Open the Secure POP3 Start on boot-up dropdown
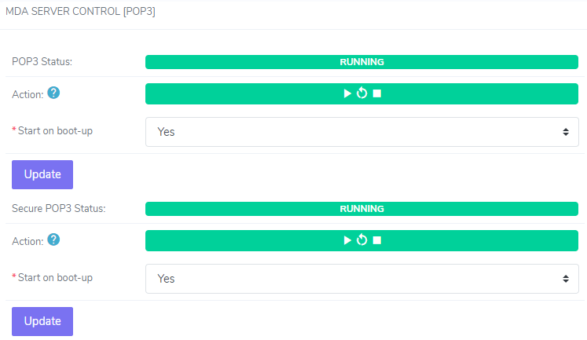 361,279
